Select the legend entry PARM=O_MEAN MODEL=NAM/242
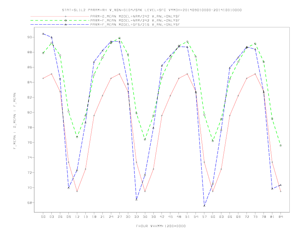 coord(135,17)
